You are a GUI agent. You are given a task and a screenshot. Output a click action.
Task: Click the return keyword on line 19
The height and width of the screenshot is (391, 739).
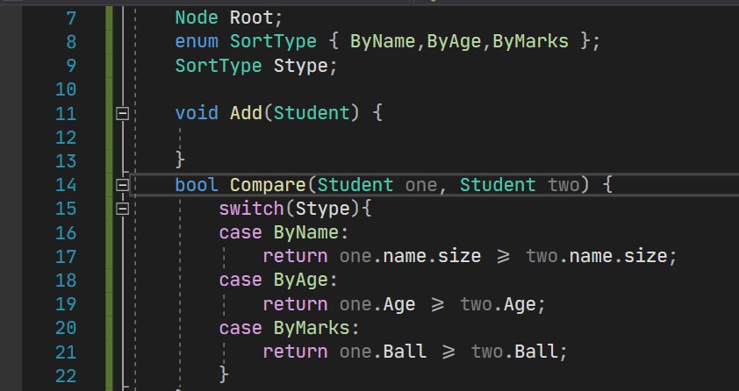295,304
